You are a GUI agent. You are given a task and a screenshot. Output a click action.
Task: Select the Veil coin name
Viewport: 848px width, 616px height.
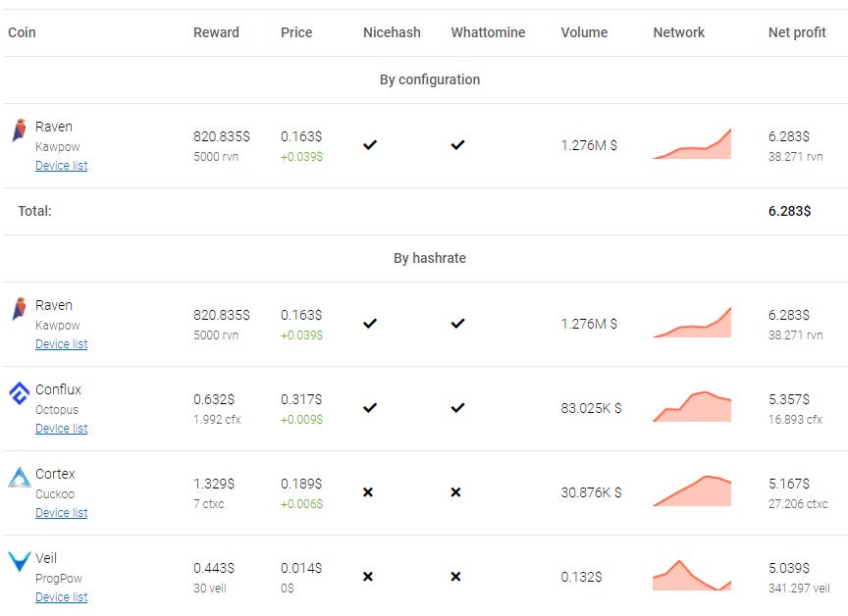tap(46, 558)
